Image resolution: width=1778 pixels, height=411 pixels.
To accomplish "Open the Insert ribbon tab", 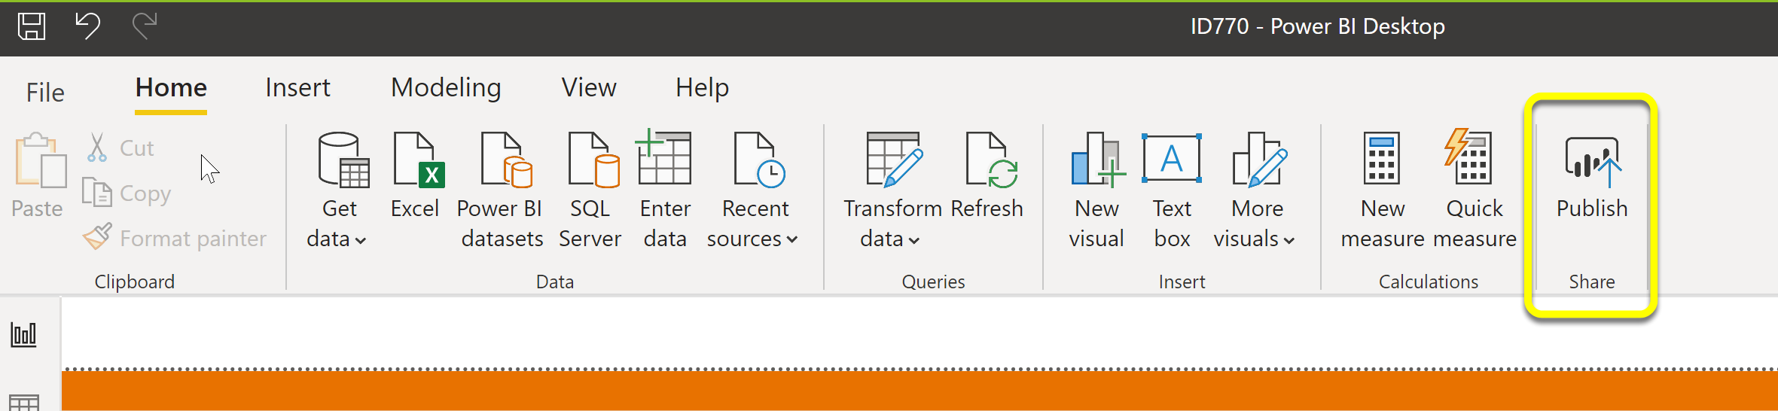I will 297,88.
